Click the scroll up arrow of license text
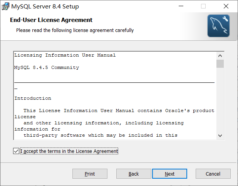The image size is (238, 186). pyautogui.click(x=220, y=56)
